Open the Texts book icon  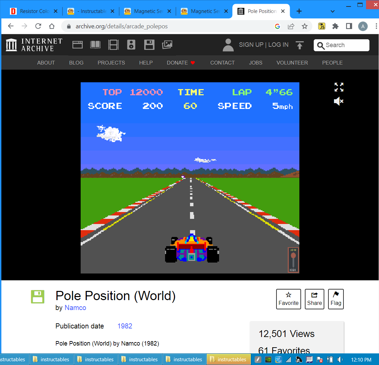click(x=95, y=45)
